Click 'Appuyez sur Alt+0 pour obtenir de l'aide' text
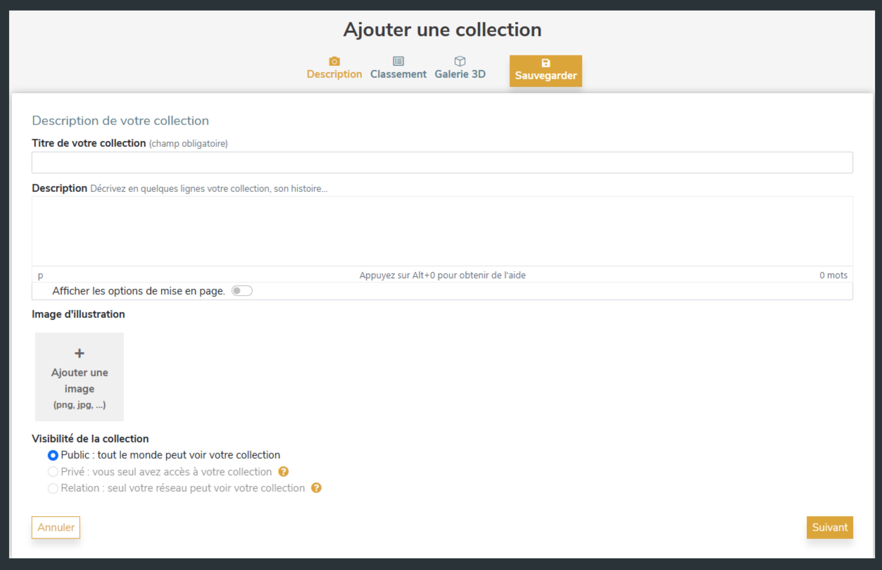 coord(442,275)
